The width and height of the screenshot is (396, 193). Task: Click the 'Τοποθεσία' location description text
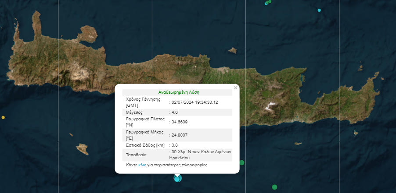coord(200,154)
